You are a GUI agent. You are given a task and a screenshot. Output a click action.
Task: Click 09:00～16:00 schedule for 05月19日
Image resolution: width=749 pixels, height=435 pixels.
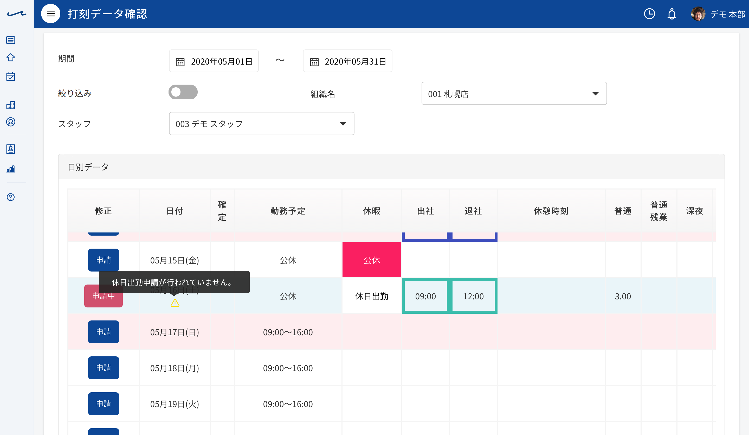[x=288, y=404]
